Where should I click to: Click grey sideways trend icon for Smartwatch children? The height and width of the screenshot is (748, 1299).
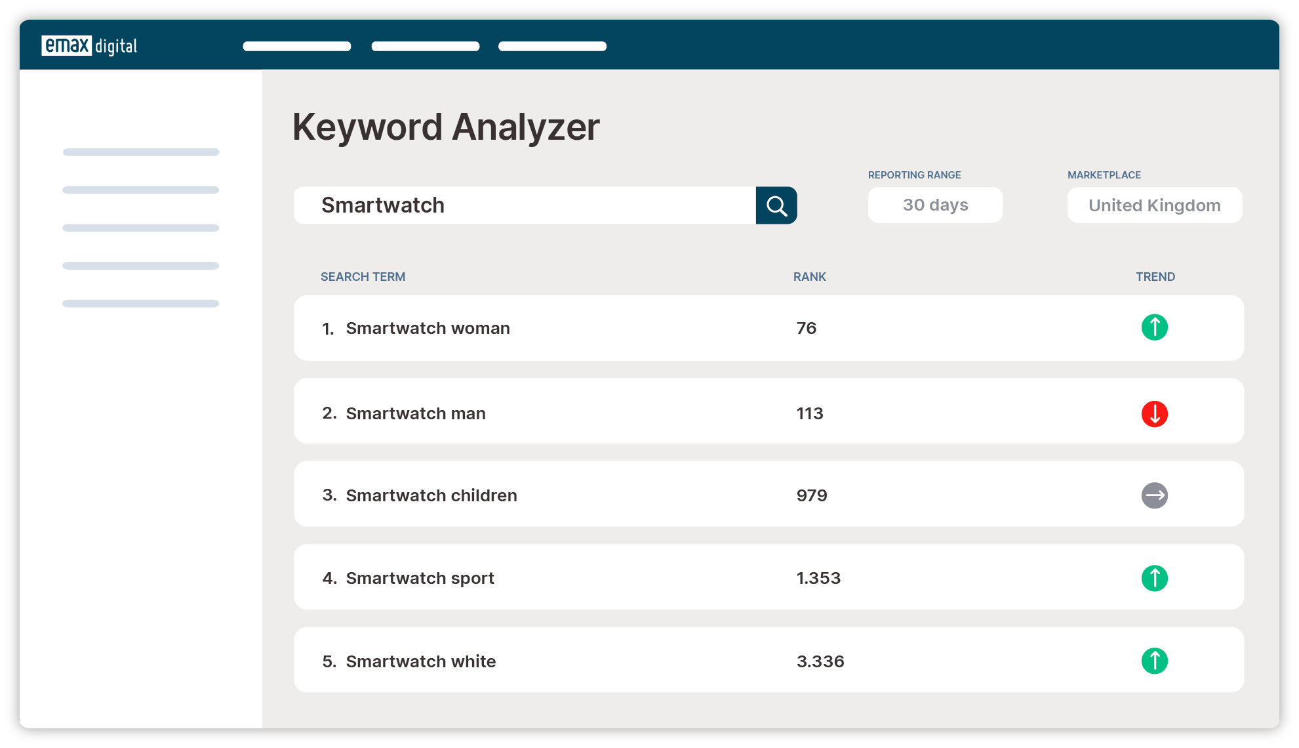(x=1154, y=495)
